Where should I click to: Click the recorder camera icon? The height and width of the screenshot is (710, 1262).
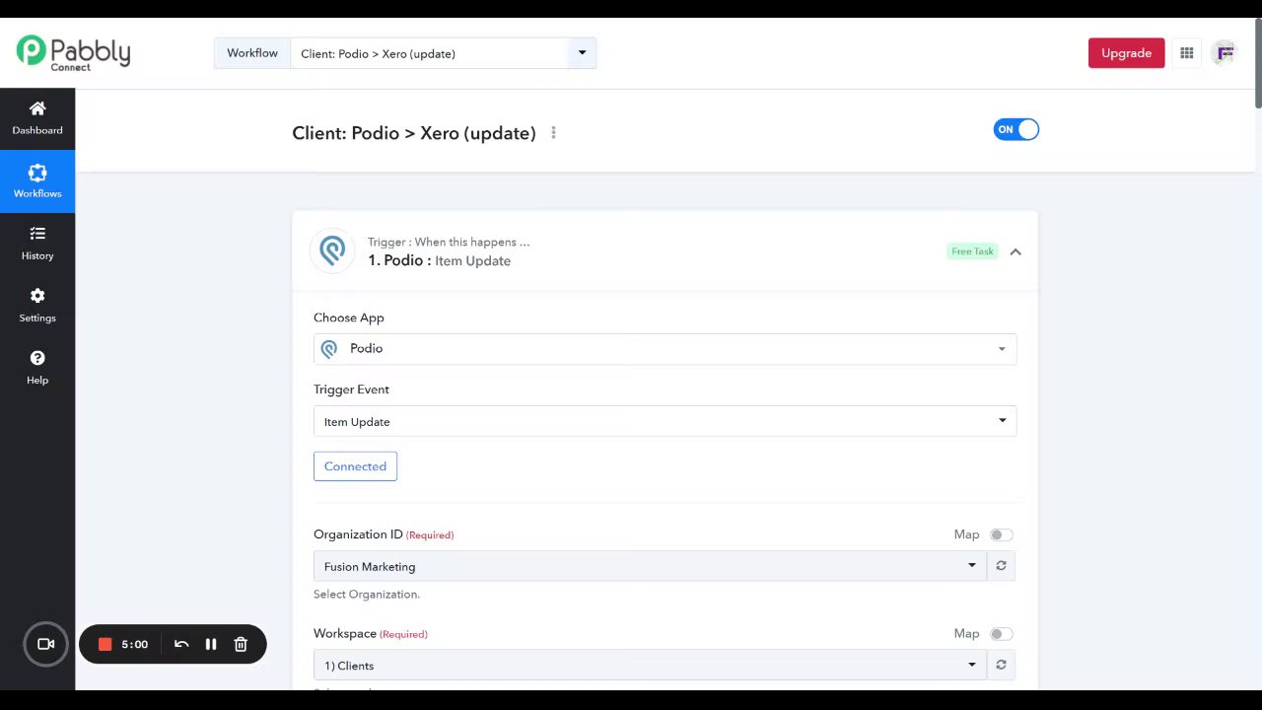click(45, 644)
